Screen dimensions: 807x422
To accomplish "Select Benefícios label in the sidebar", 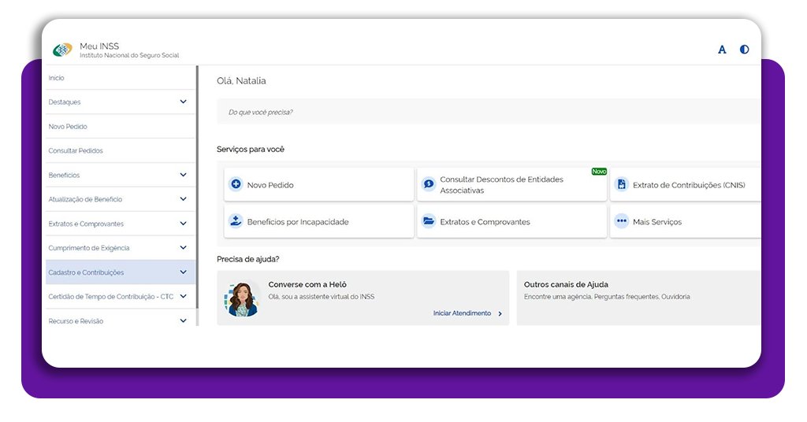I will coord(64,176).
